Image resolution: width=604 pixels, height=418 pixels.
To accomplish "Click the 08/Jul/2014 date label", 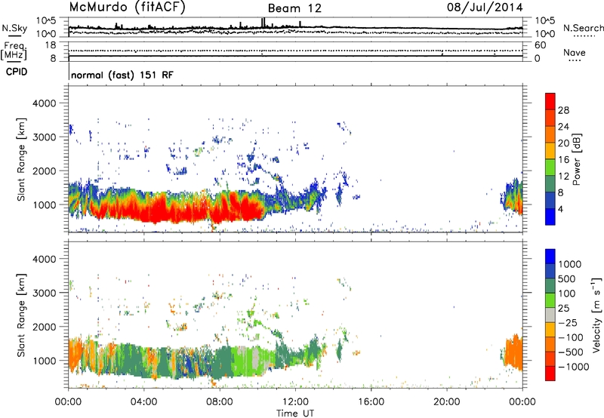I will (x=485, y=8).
